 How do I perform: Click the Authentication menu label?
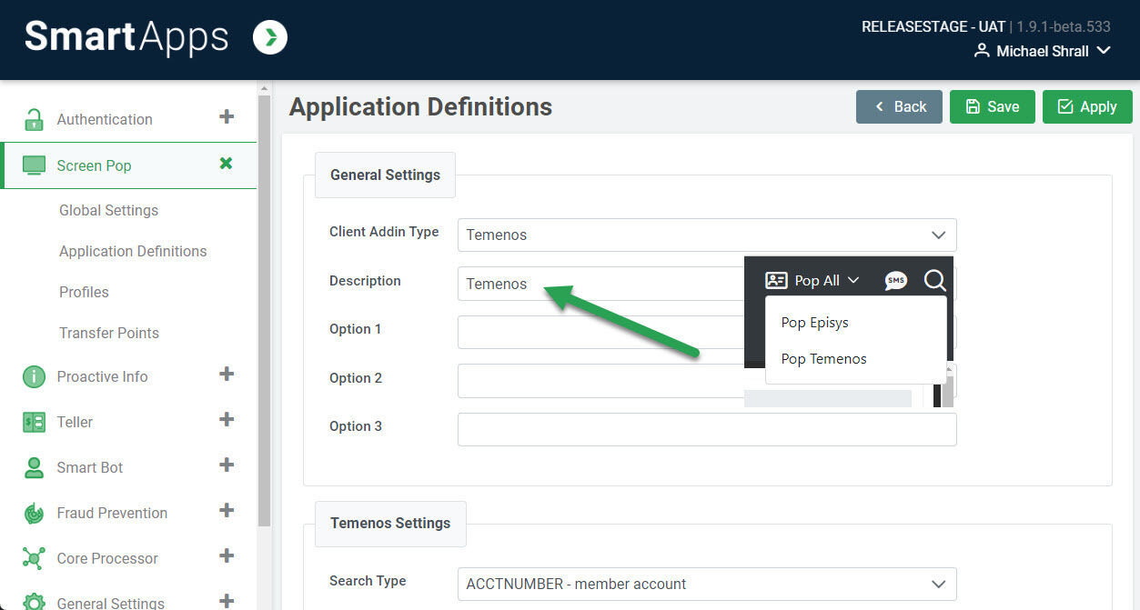tap(105, 119)
